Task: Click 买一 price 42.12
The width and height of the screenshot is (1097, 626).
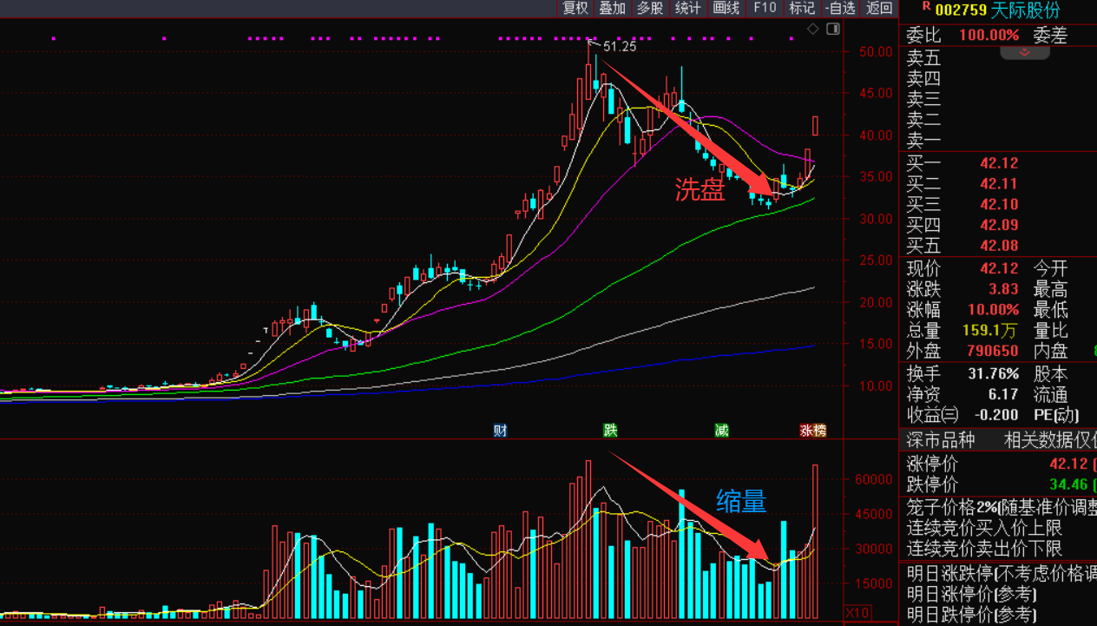Action: pos(999,163)
